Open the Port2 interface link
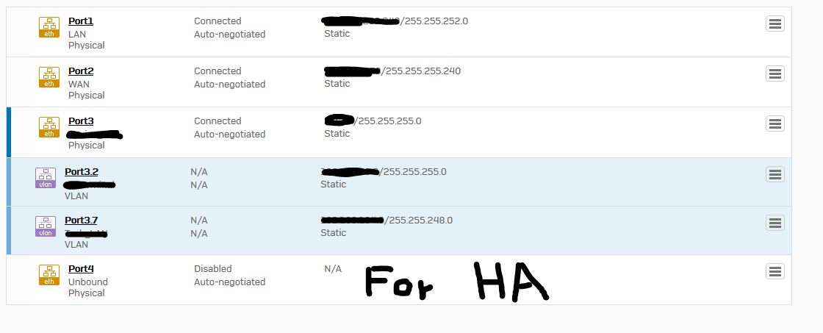Viewport: 823px width, 333px height. coord(81,71)
